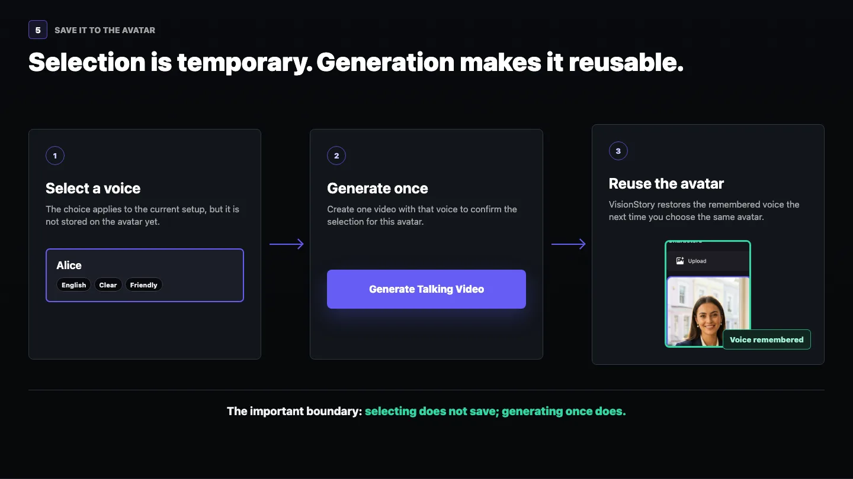Screen dimensions: 853x479
Task: Click the green selecting does not save text
Action: pos(431,411)
